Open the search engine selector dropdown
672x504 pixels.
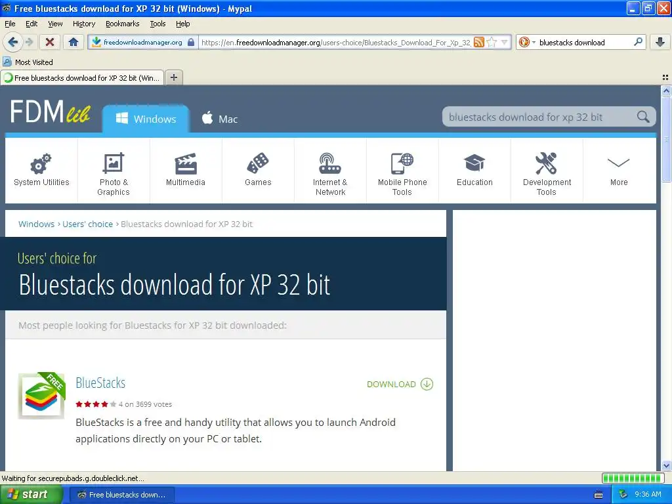tap(527, 42)
